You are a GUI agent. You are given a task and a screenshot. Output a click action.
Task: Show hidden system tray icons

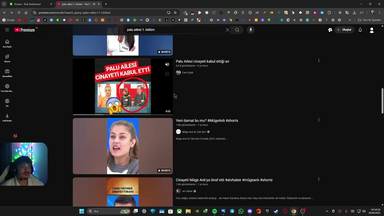327,211
